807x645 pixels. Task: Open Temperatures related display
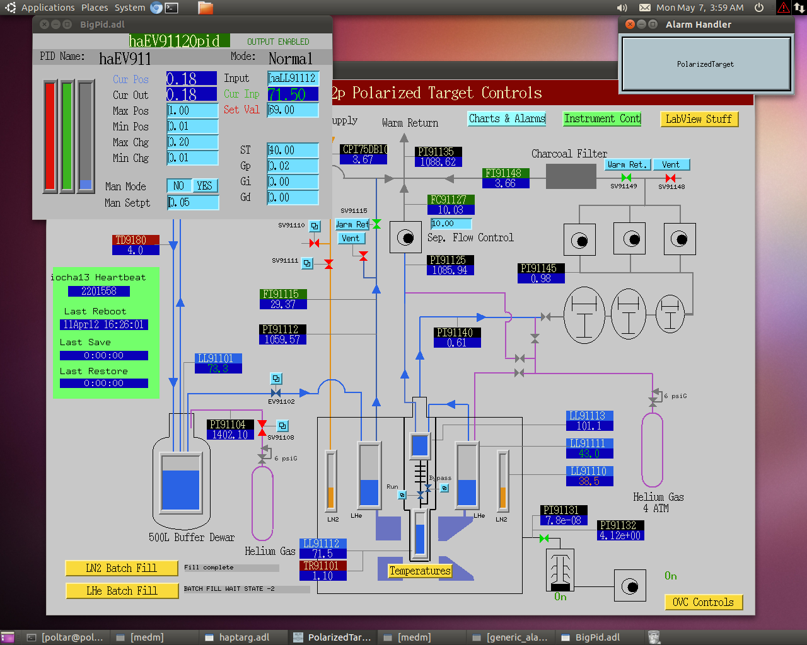[x=420, y=571]
